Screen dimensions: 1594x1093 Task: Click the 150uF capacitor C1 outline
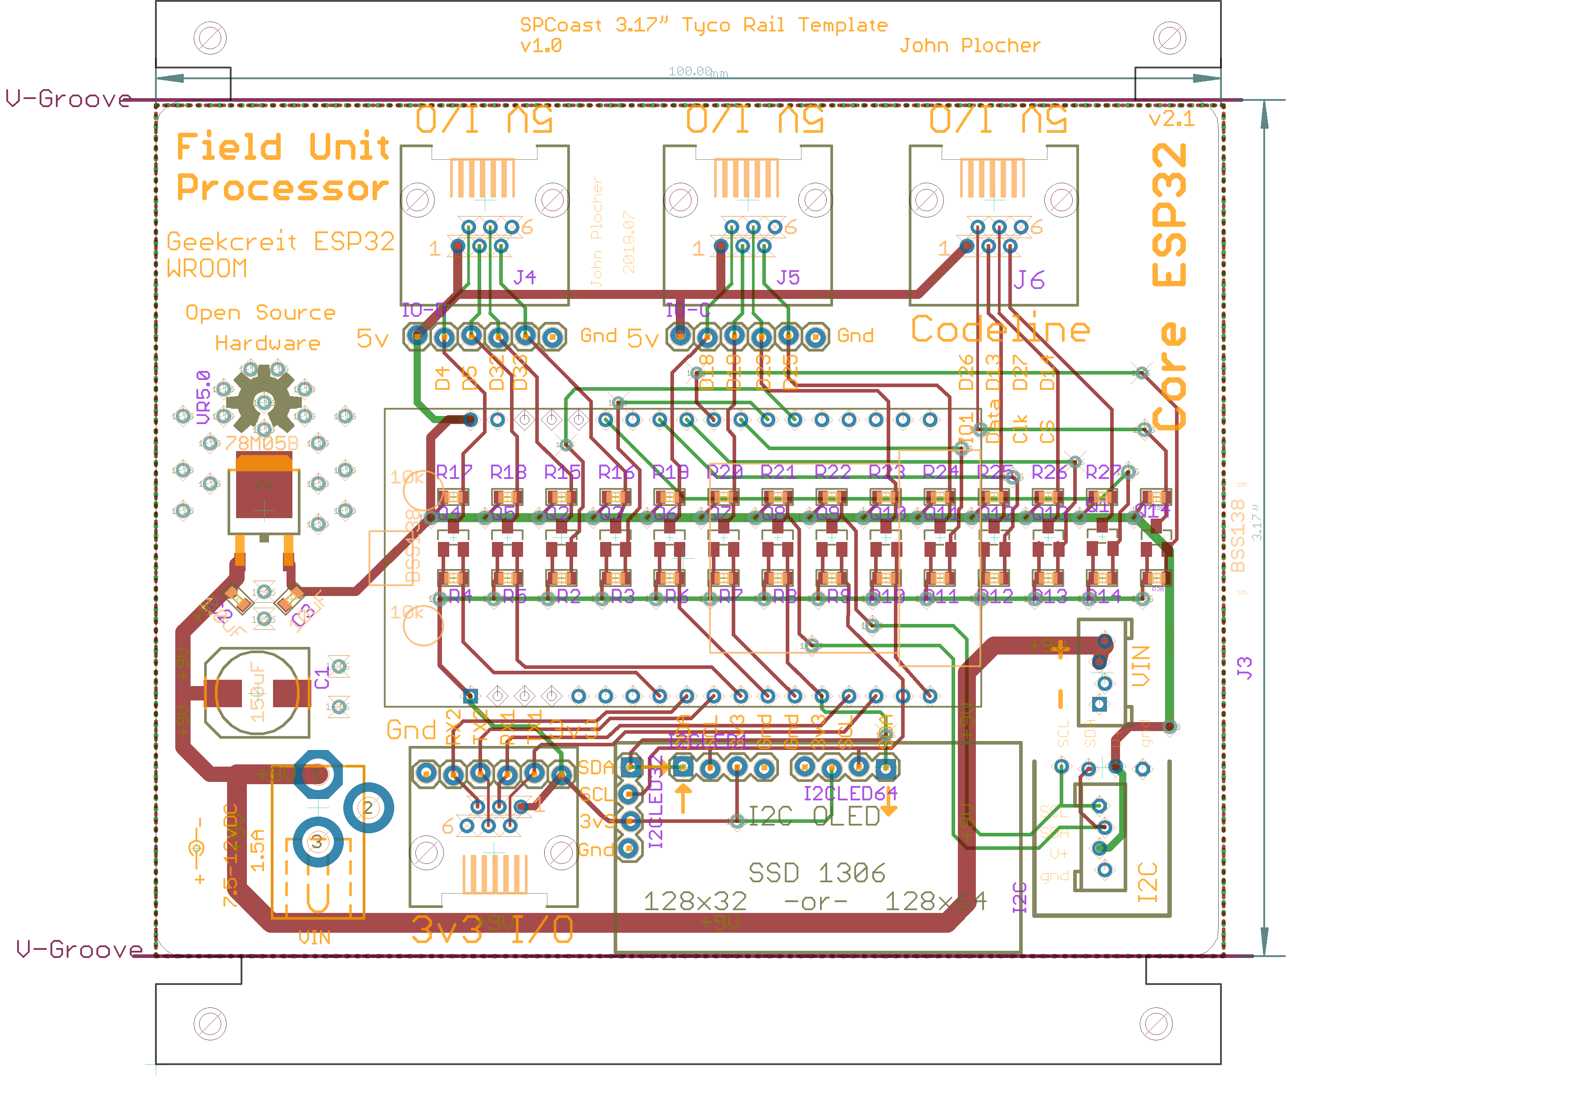click(257, 693)
